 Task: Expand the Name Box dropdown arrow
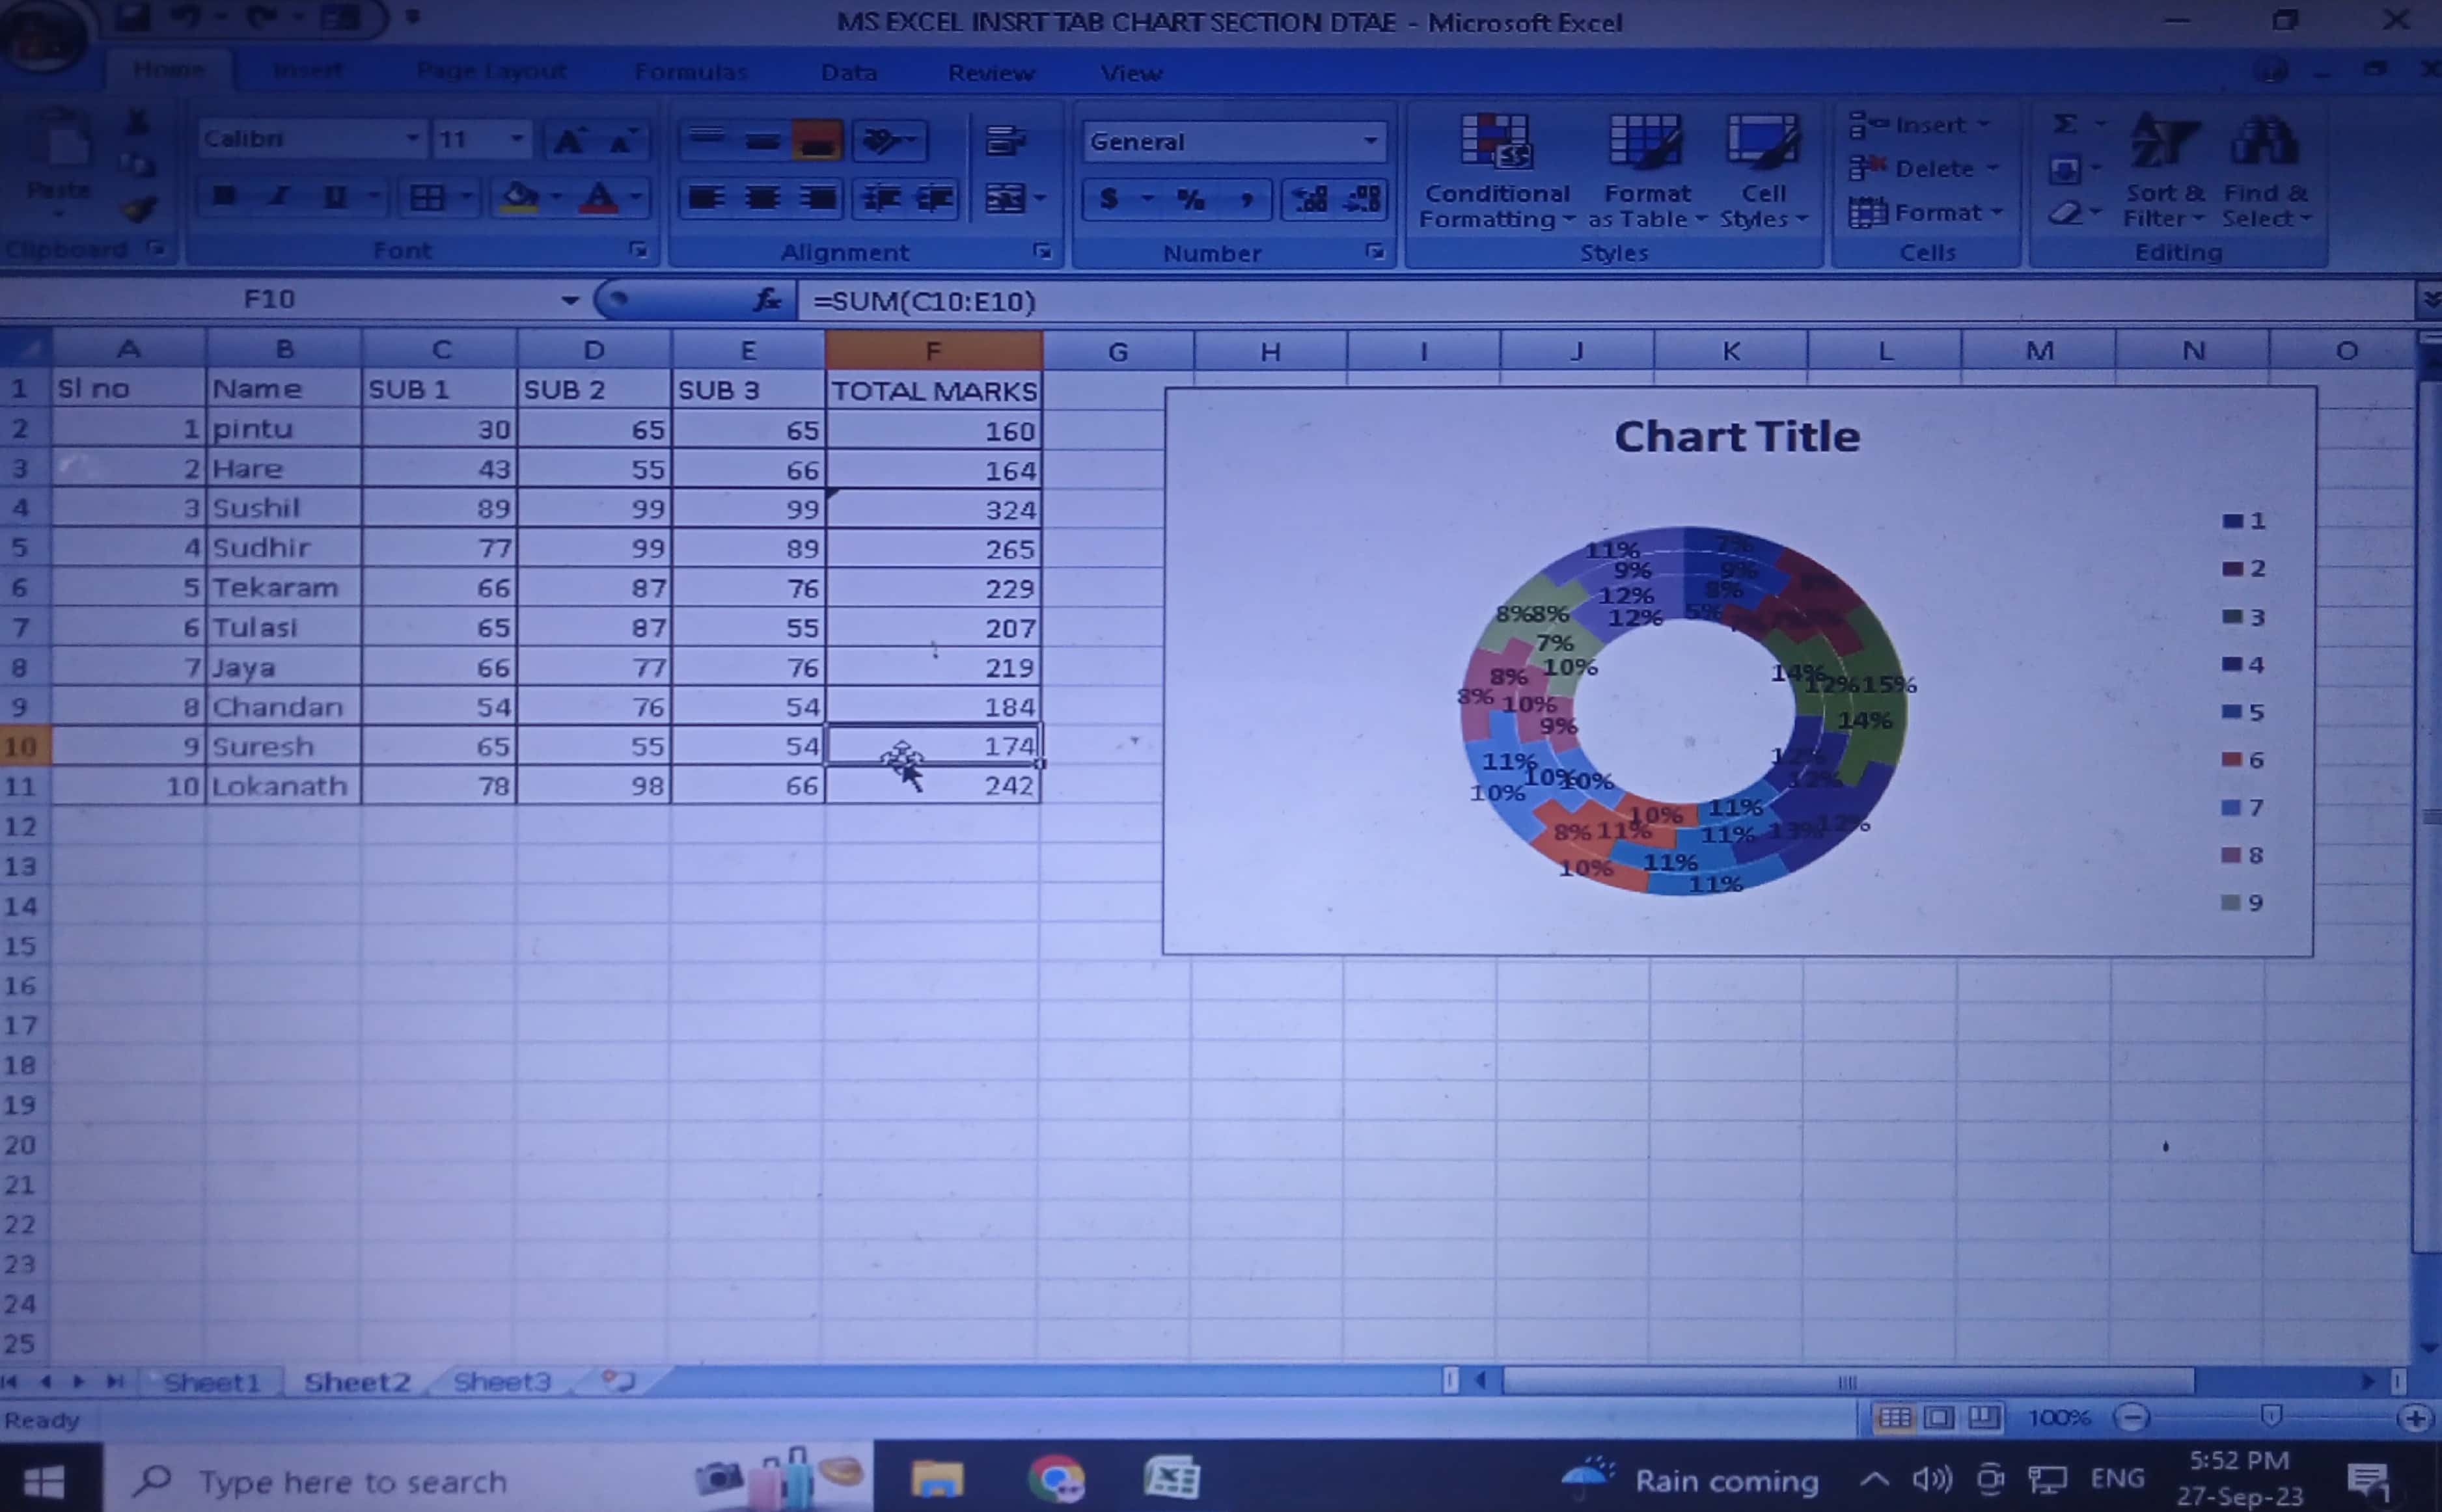point(569,300)
